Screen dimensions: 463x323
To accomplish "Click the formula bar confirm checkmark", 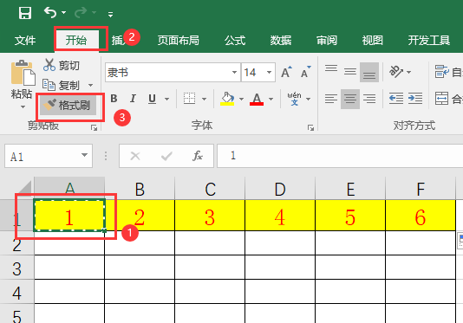I will pyautogui.click(x=166, y=156).
